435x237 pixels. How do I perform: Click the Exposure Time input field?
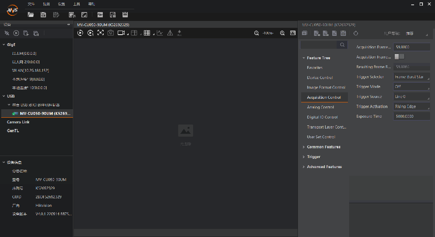pos(411,116)
